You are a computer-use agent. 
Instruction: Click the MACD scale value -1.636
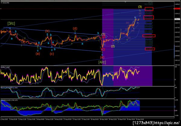176,115
